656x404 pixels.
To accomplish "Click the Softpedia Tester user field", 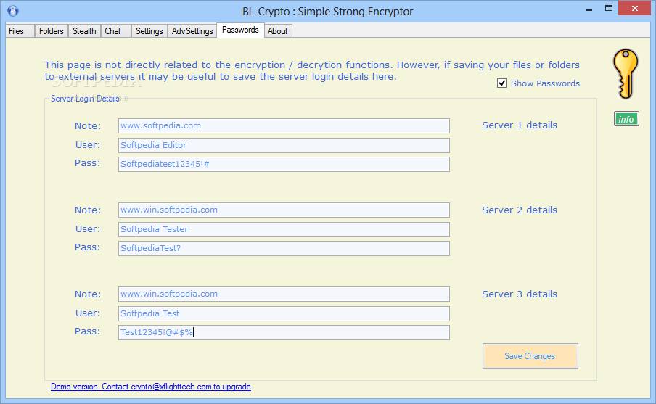I will (x=284, y=230).
